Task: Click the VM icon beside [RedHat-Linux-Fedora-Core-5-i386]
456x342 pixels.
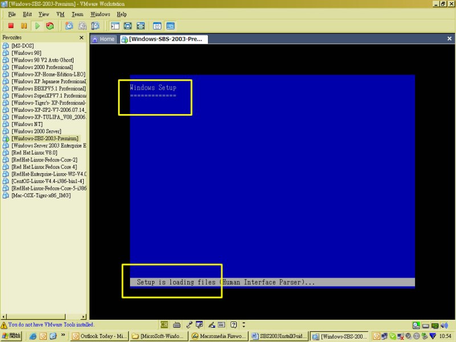Action: [6, 189]
